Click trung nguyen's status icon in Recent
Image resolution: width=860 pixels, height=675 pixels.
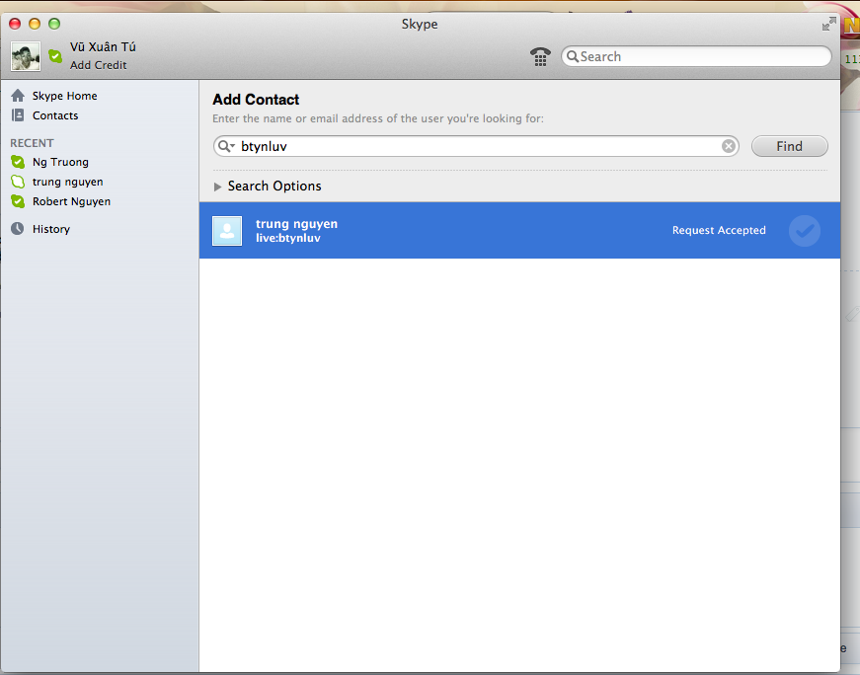[18, 182]
